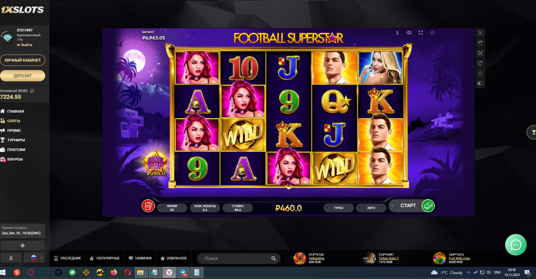Click the ДЕПОЗИТ button

point(22,76)
